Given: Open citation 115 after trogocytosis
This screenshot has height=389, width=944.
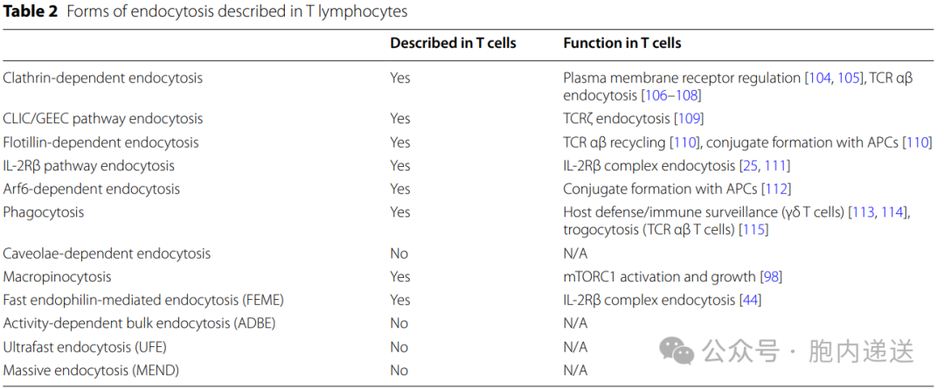Looking at the screenshot, I should [754, 230].
